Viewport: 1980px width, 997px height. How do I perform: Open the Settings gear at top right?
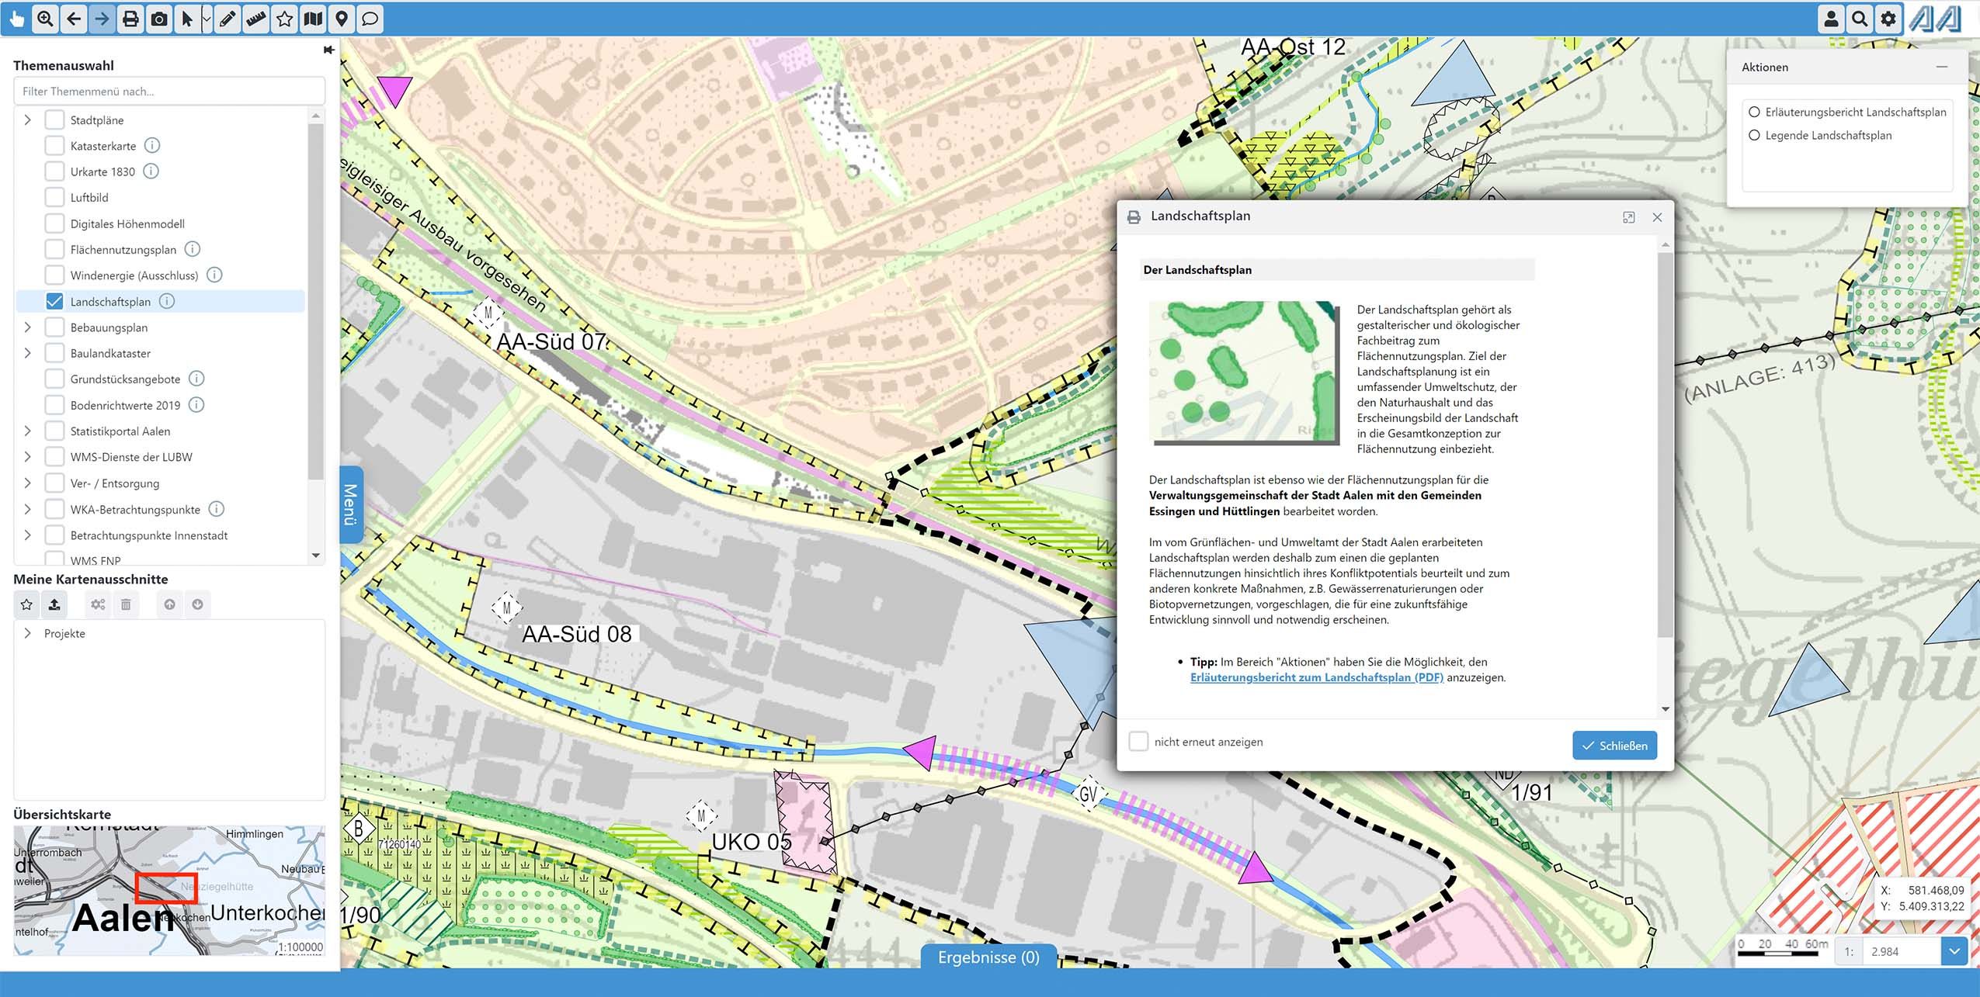1888,19
